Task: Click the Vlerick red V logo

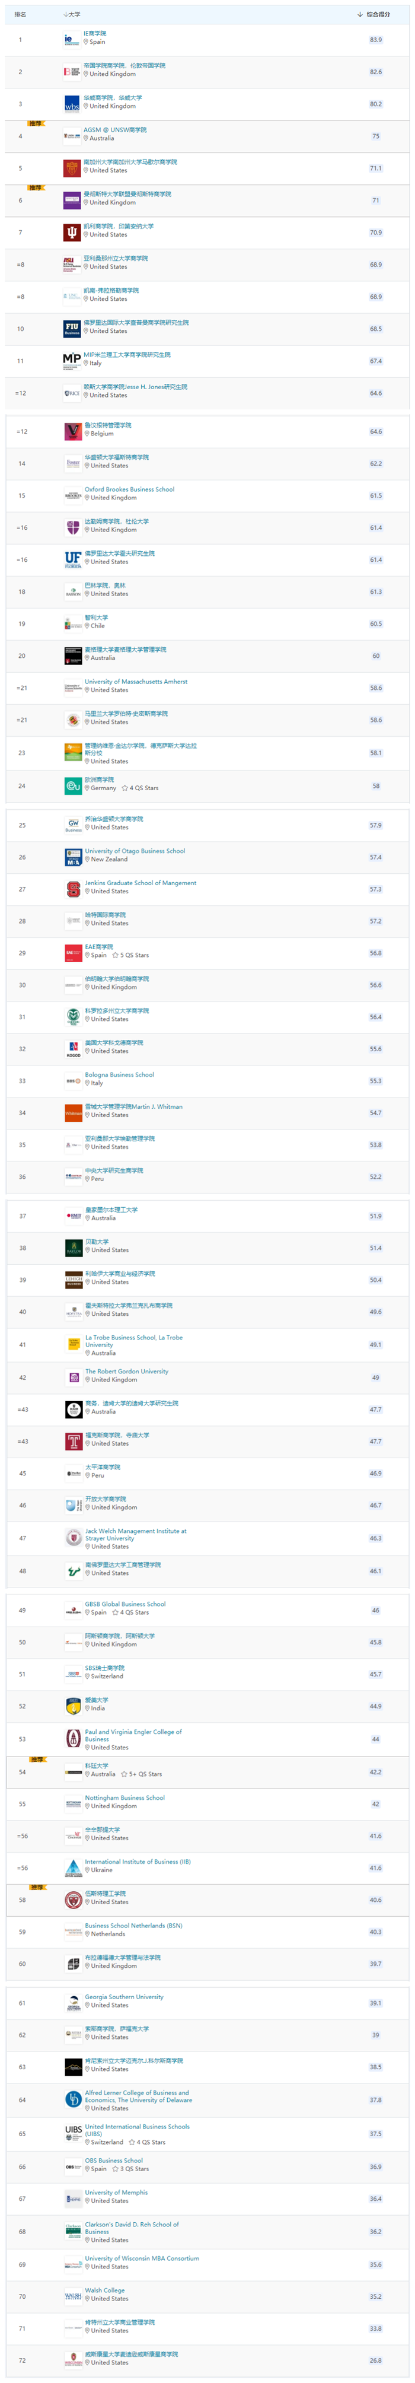Action: coord(72,431)
